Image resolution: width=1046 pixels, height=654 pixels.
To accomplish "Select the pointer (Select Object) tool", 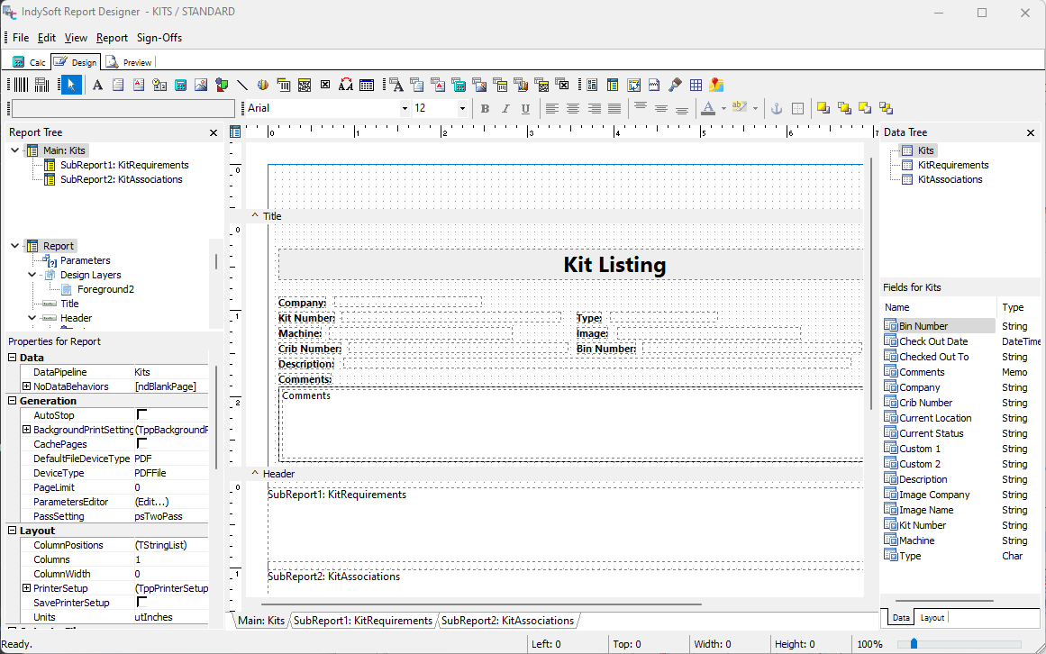I will coord(71,85).
